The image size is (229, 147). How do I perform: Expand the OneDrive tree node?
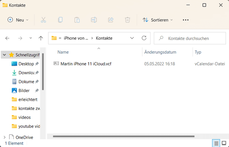[5, 137]
